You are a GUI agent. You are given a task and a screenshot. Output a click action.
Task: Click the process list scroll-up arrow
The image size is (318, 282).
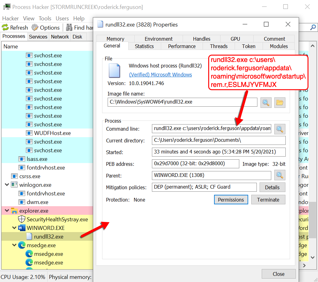point(312,46)
